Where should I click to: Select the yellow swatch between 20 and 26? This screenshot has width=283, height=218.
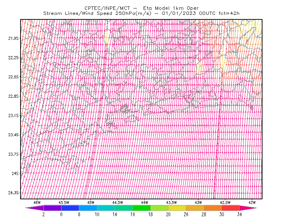pos(177,208)
